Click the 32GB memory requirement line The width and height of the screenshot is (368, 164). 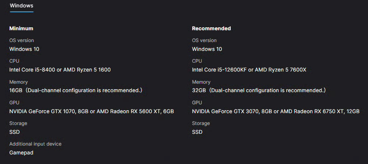(259, 90)
